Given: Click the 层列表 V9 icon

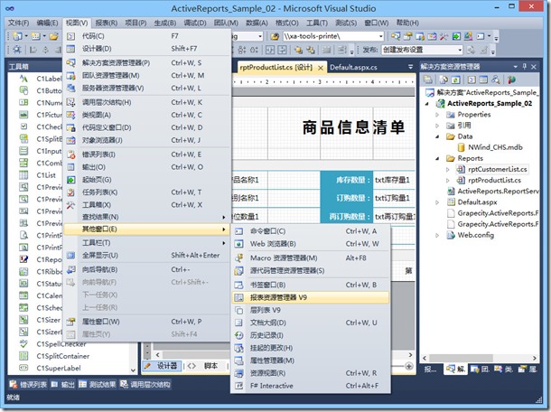Looking at the screenshot, I should 239,311.
